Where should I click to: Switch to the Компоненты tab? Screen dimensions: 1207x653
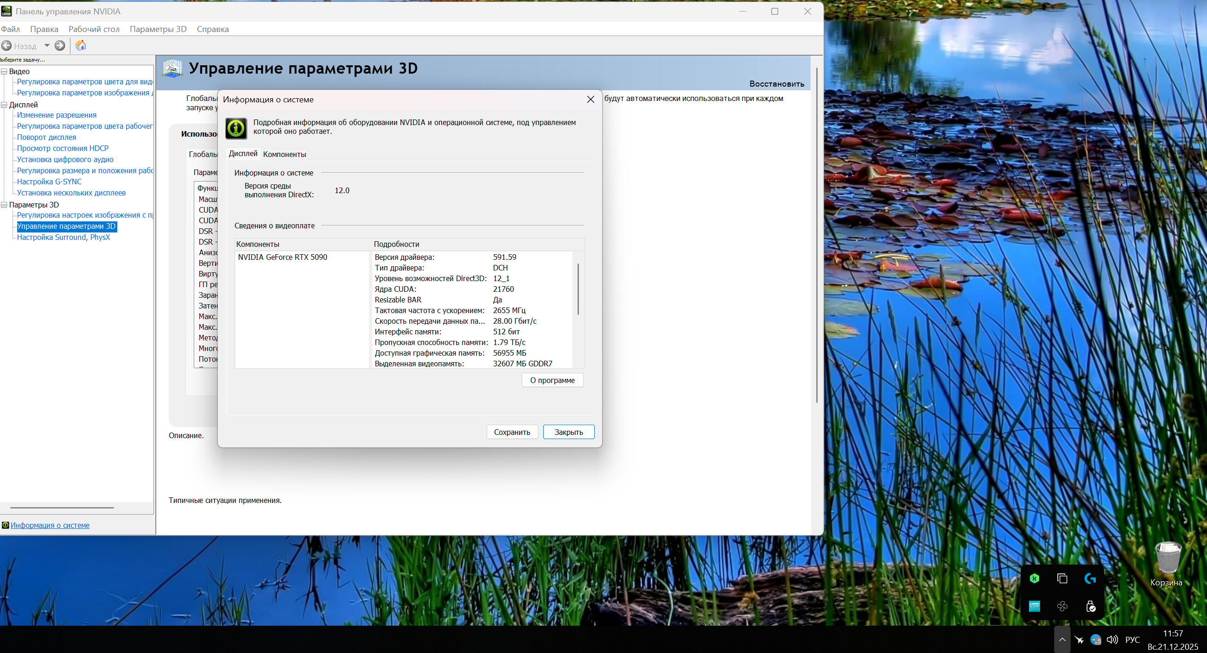[285, 154]
